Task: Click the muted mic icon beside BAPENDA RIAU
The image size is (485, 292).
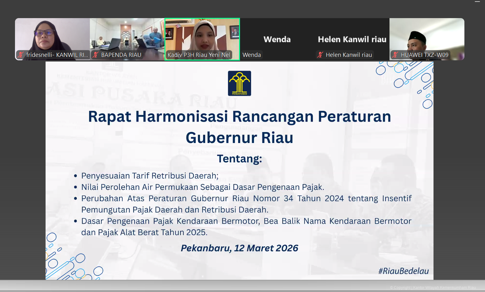Action: pyautogui.click(x=95, y=55)
